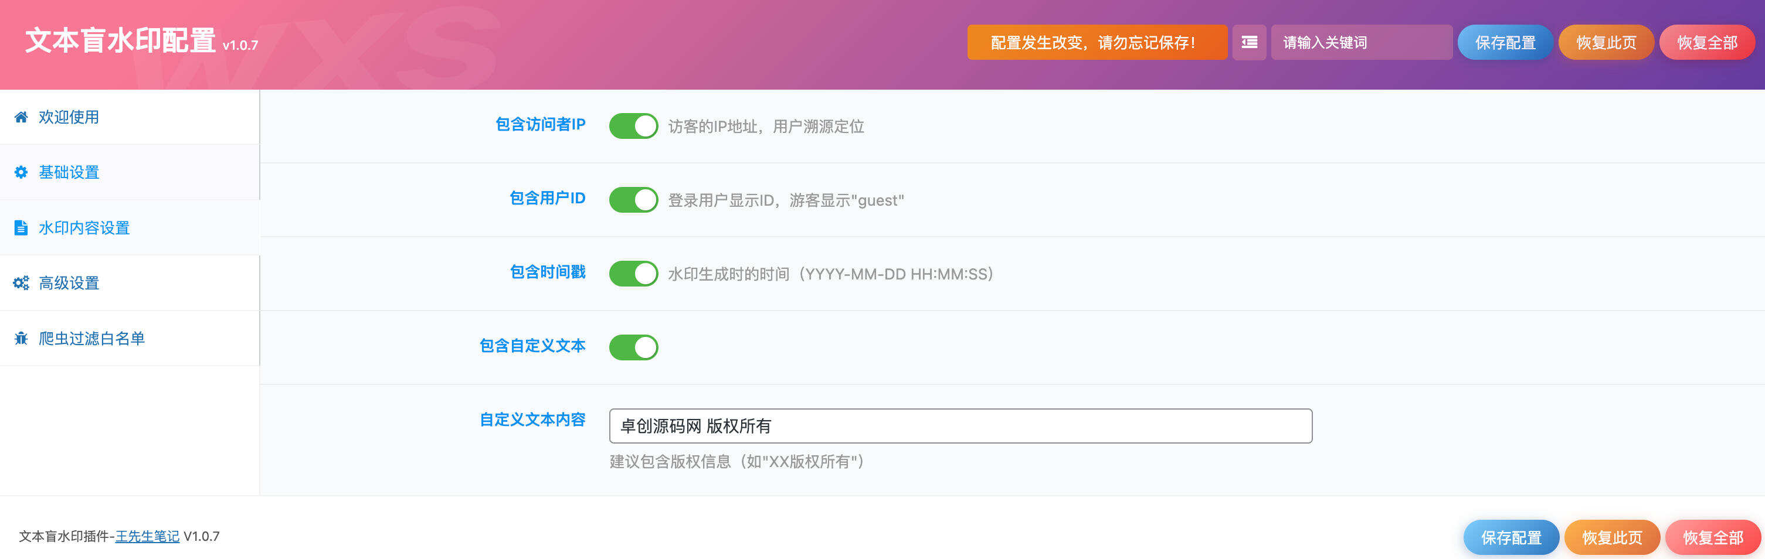Disable the 包含访问者IP switch
Image resolution: width=1765 pixels, height=559 pixels.
[x=634, y=126]
